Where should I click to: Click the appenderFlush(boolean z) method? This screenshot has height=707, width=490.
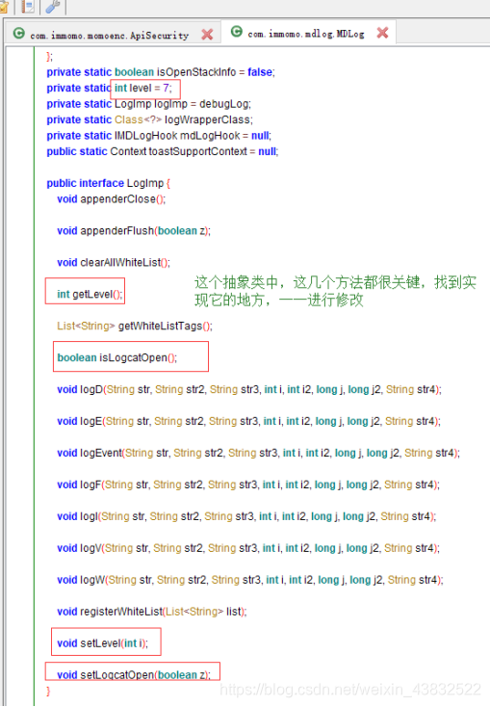134,231
